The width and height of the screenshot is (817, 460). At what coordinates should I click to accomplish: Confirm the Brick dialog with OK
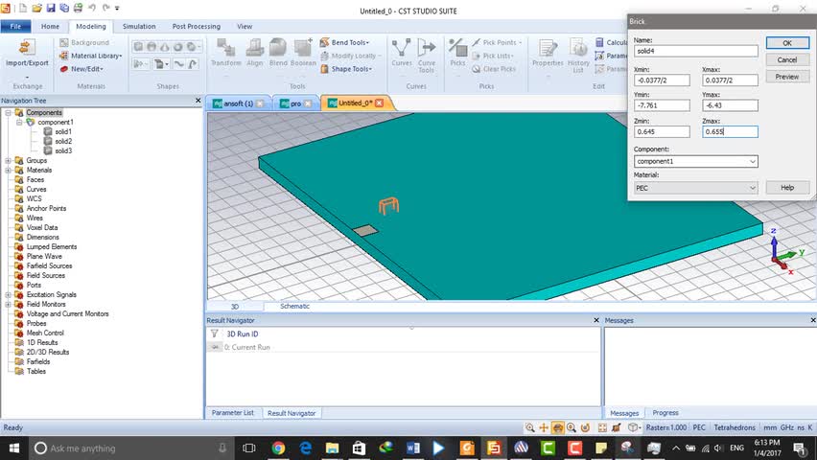coord(787,43)
